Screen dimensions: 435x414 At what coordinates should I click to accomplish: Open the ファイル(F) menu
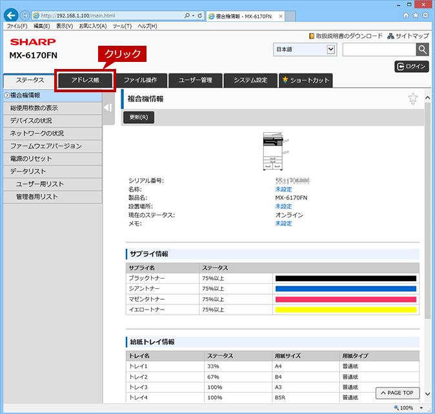[17, 26]
